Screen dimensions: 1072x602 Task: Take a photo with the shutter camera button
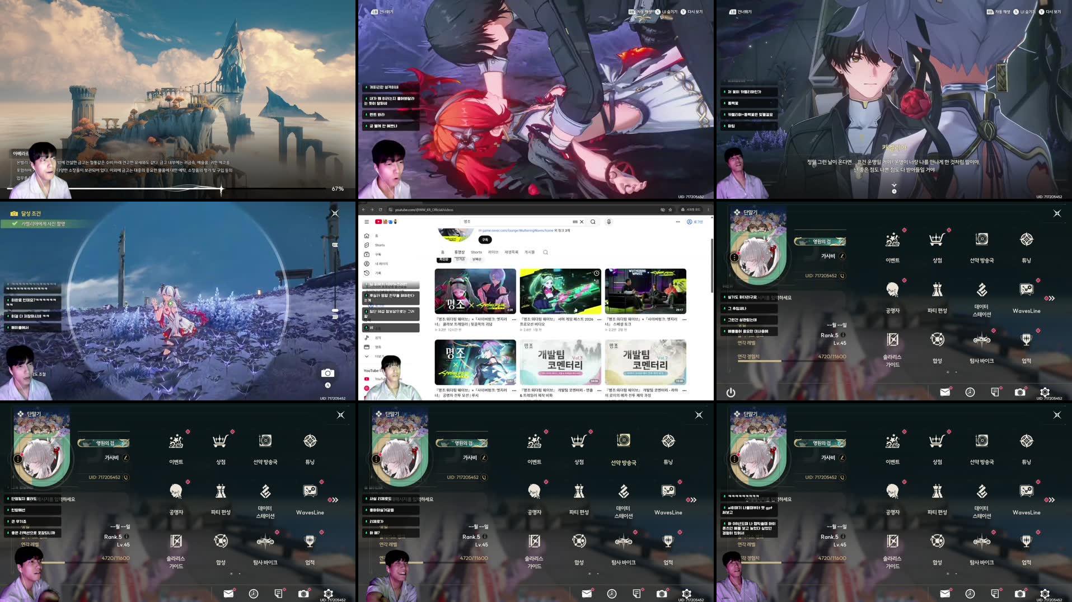point(327,373)
